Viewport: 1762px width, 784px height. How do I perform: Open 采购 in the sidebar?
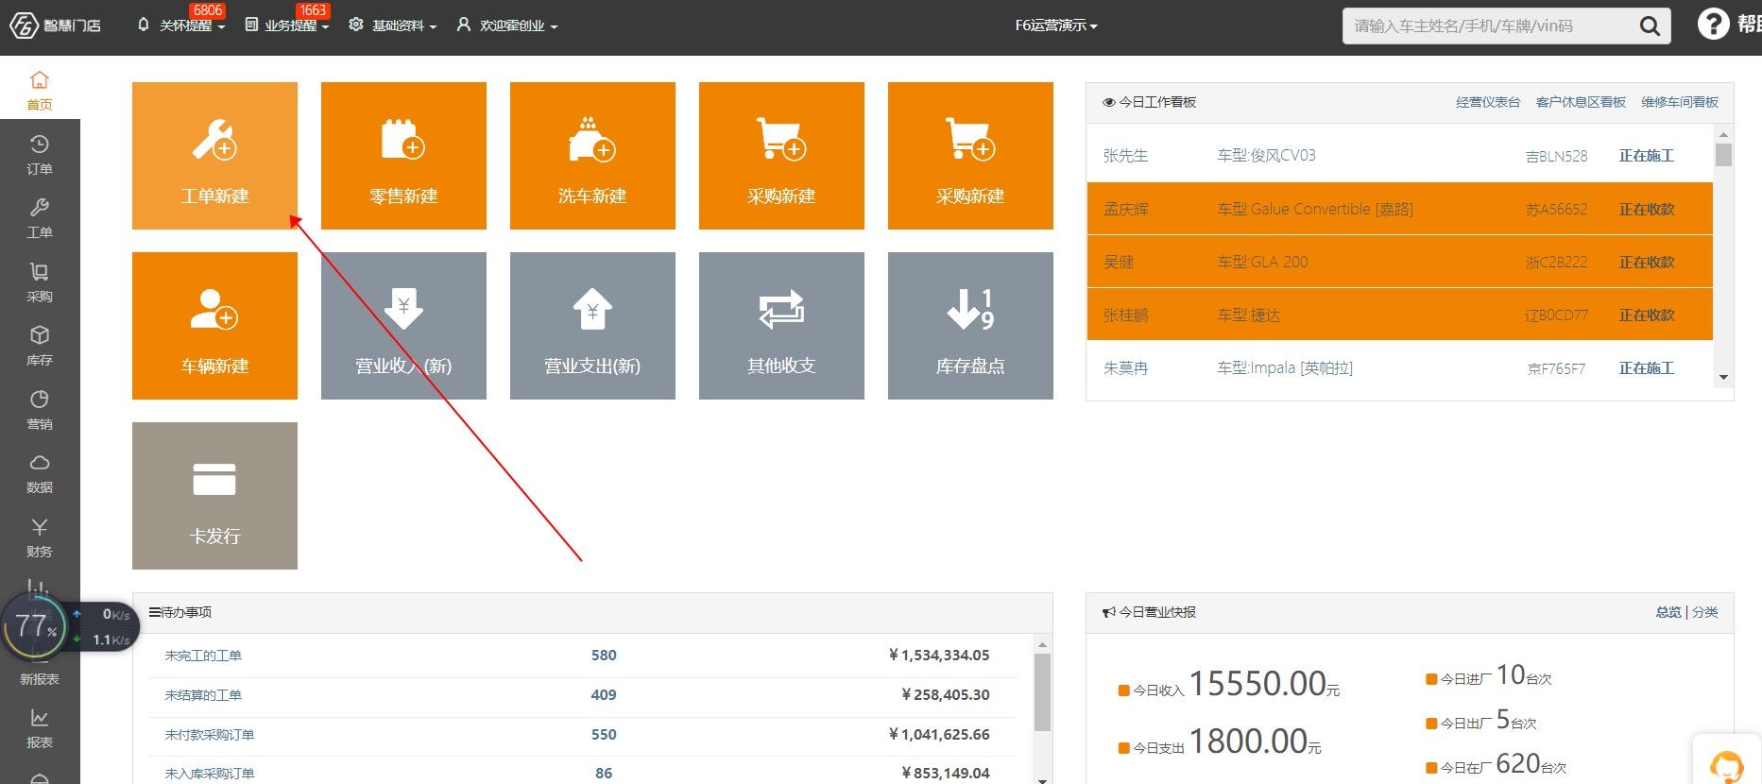40,282
